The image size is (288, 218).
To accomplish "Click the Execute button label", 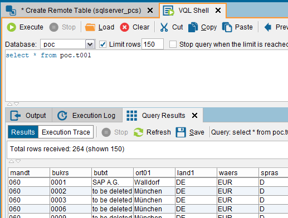I will click(x=31, y=27).
